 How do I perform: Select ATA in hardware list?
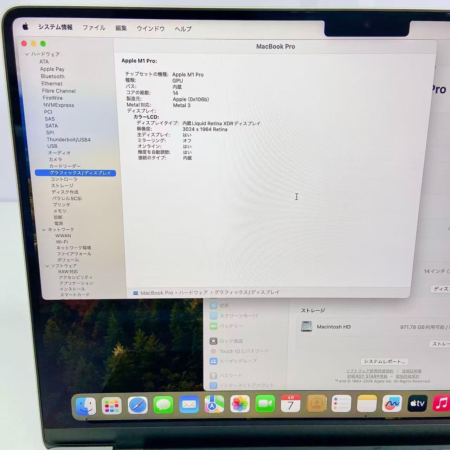(x=44, y=62)
